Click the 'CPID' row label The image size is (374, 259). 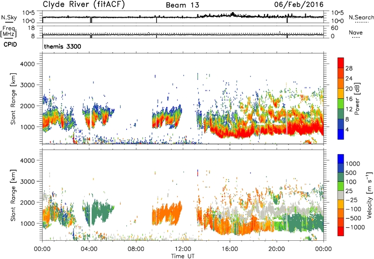pyautogui.click(x=10, y=44)
